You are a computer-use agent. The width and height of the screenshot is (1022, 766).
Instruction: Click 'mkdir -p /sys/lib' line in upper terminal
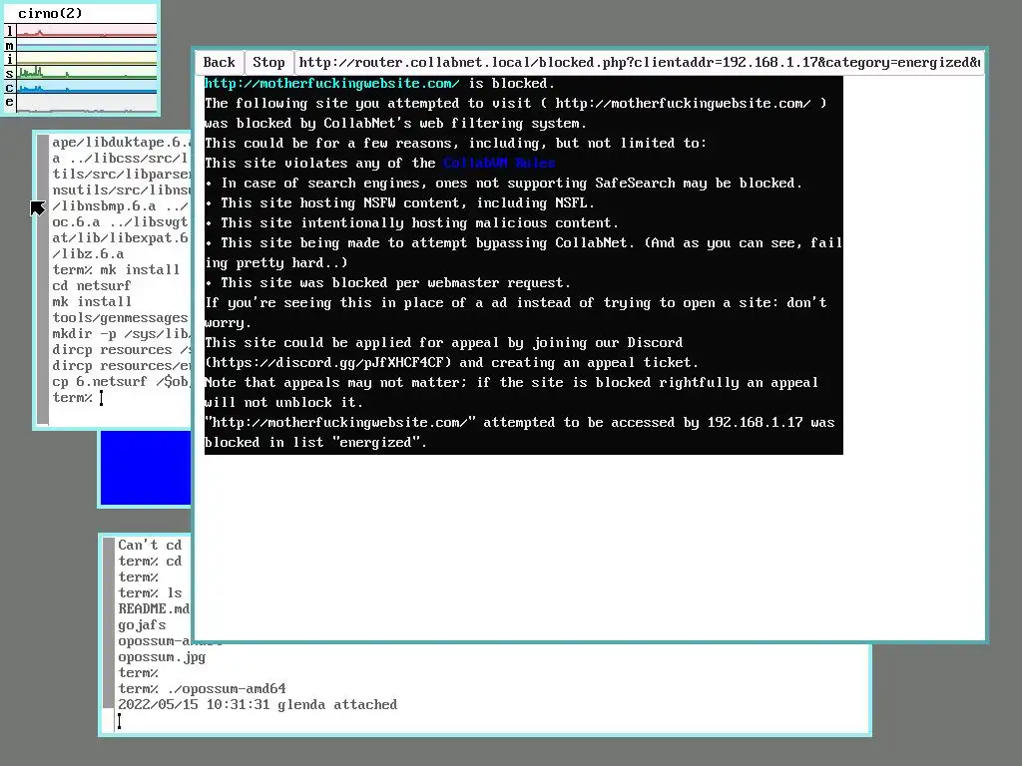pyautogui.click(x=121, y=333)
